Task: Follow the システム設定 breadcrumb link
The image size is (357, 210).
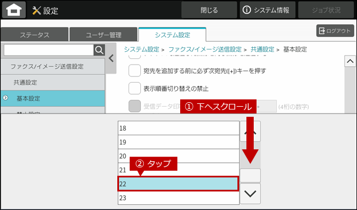Action: (x=141, y=49)
